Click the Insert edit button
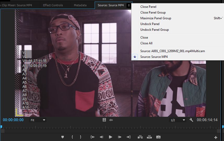 point(140,137)
